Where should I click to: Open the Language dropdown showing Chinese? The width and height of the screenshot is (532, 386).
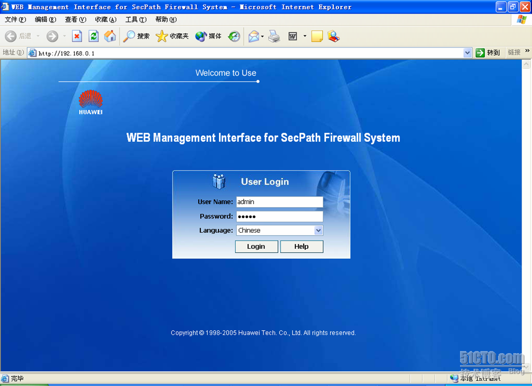coord(280,231)
